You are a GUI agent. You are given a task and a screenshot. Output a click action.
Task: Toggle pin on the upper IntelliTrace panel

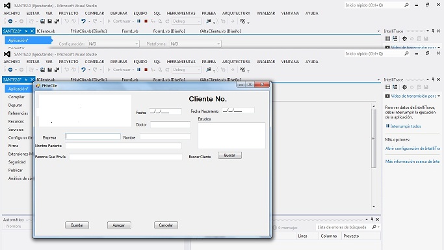433,31
